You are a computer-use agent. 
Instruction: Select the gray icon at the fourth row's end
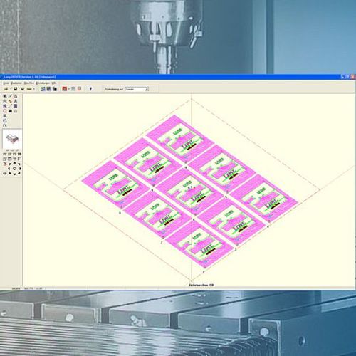pos(16,111)
